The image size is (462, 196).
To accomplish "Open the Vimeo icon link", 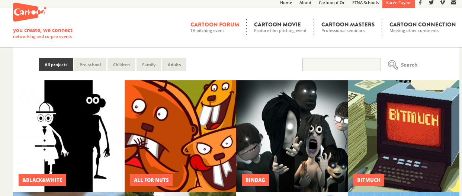I will 442,3.
